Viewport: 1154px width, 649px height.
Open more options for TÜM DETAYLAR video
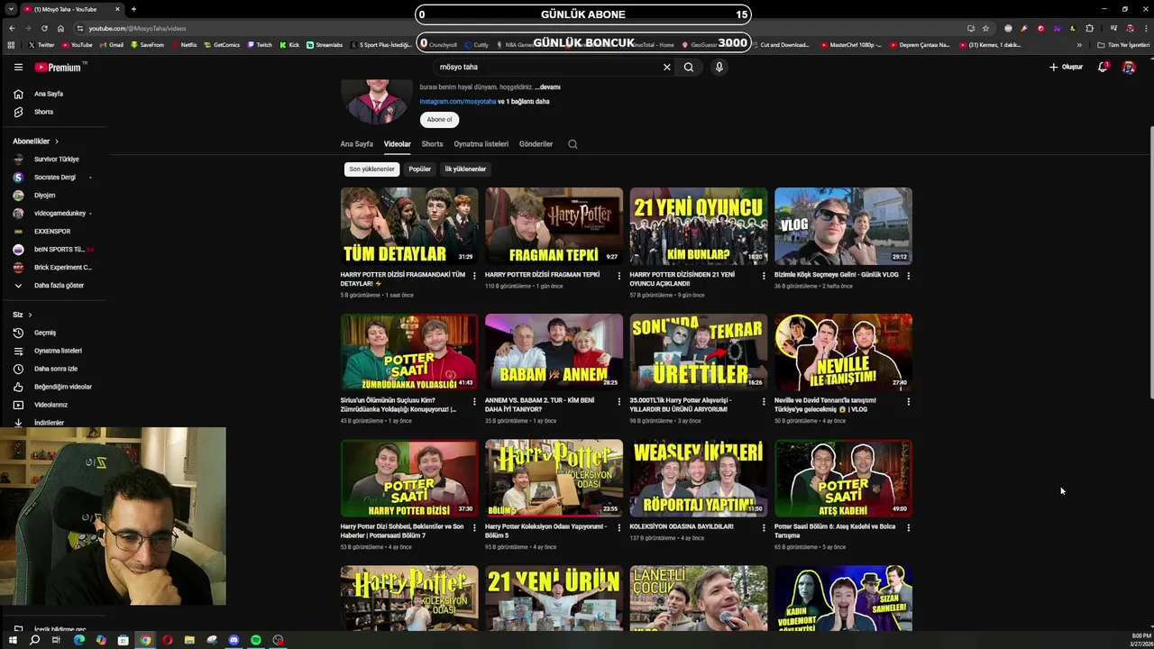point(474,276)
